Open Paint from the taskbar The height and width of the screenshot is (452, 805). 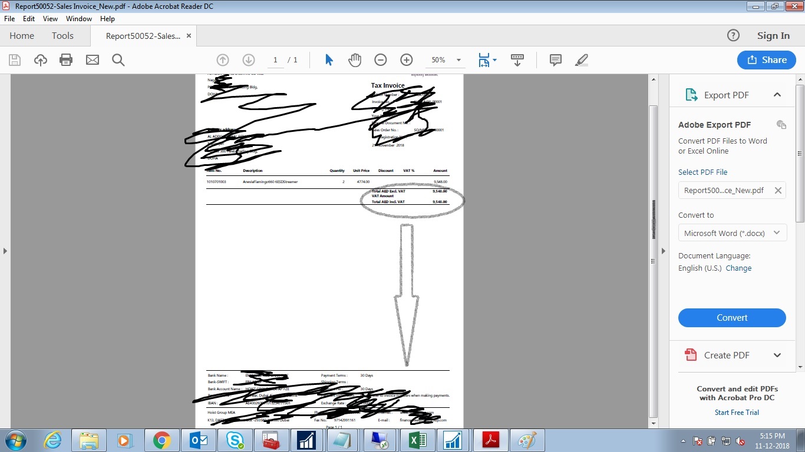(527, 440)
